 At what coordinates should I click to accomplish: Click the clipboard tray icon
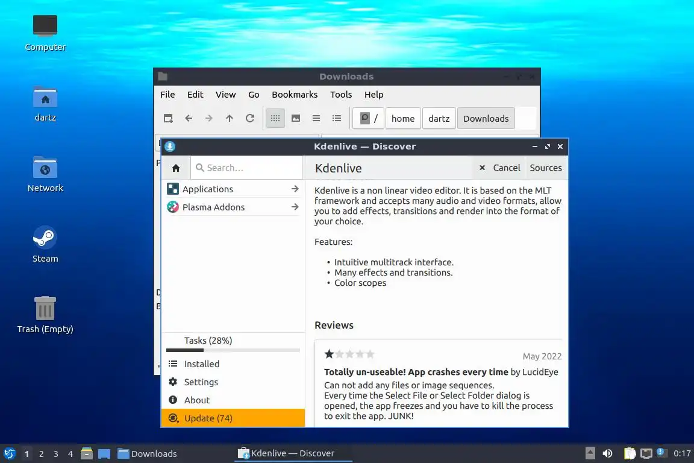[630, 453]
